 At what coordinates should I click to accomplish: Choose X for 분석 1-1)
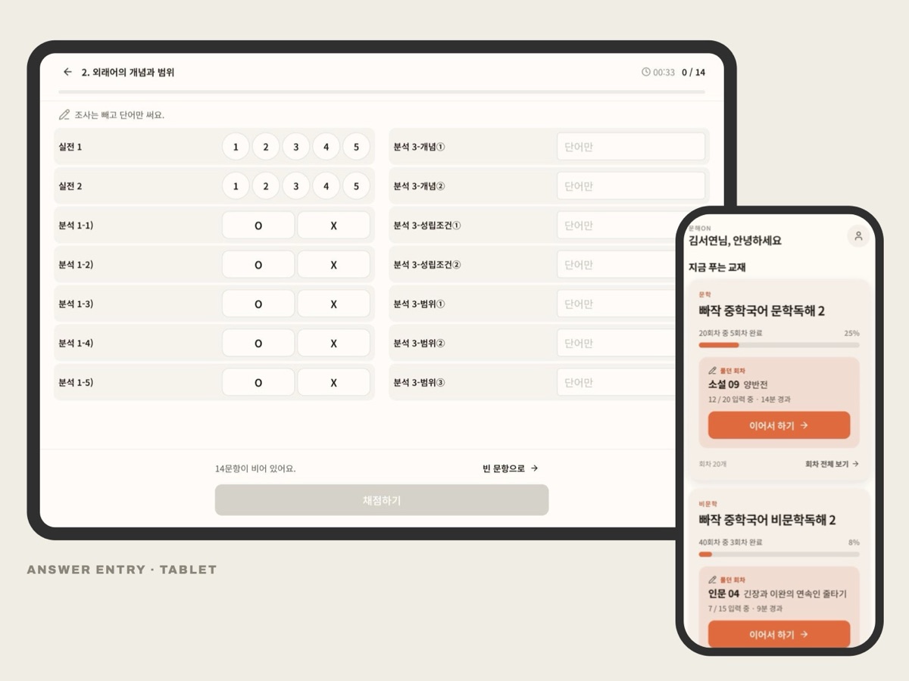pos(333,225)
